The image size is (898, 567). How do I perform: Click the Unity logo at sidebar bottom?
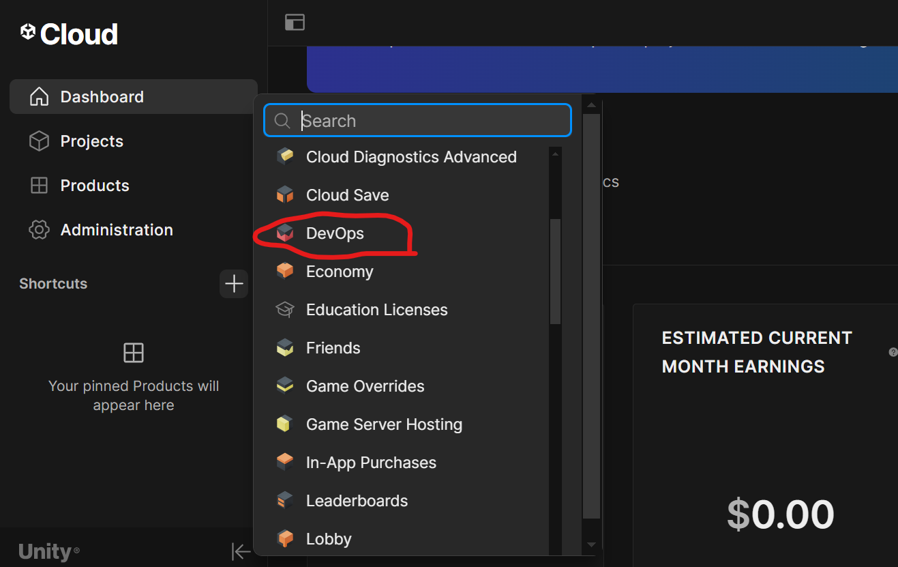tap(49, 551)
